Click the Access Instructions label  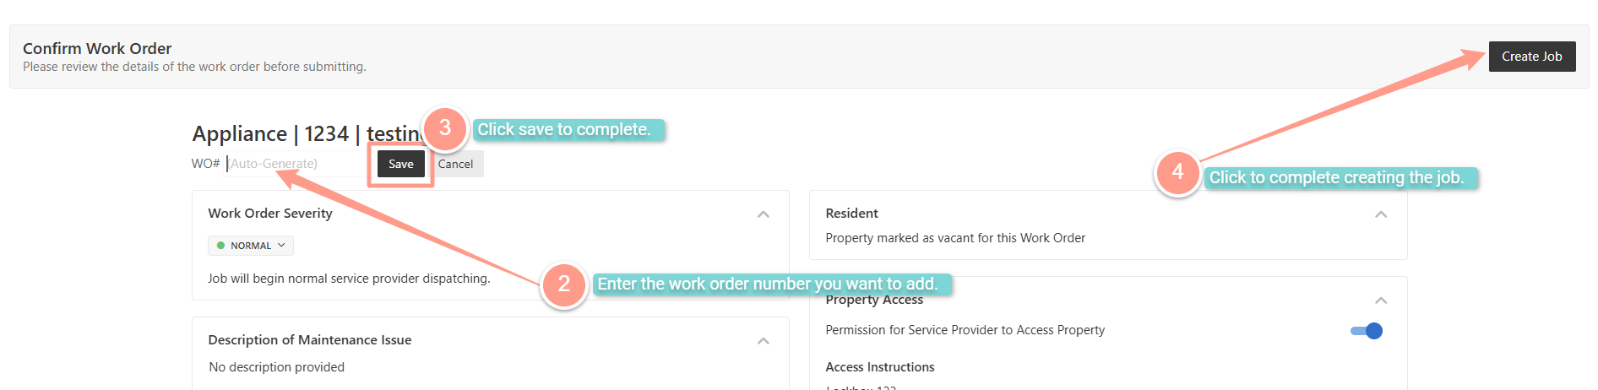click(x=880, y=367)
